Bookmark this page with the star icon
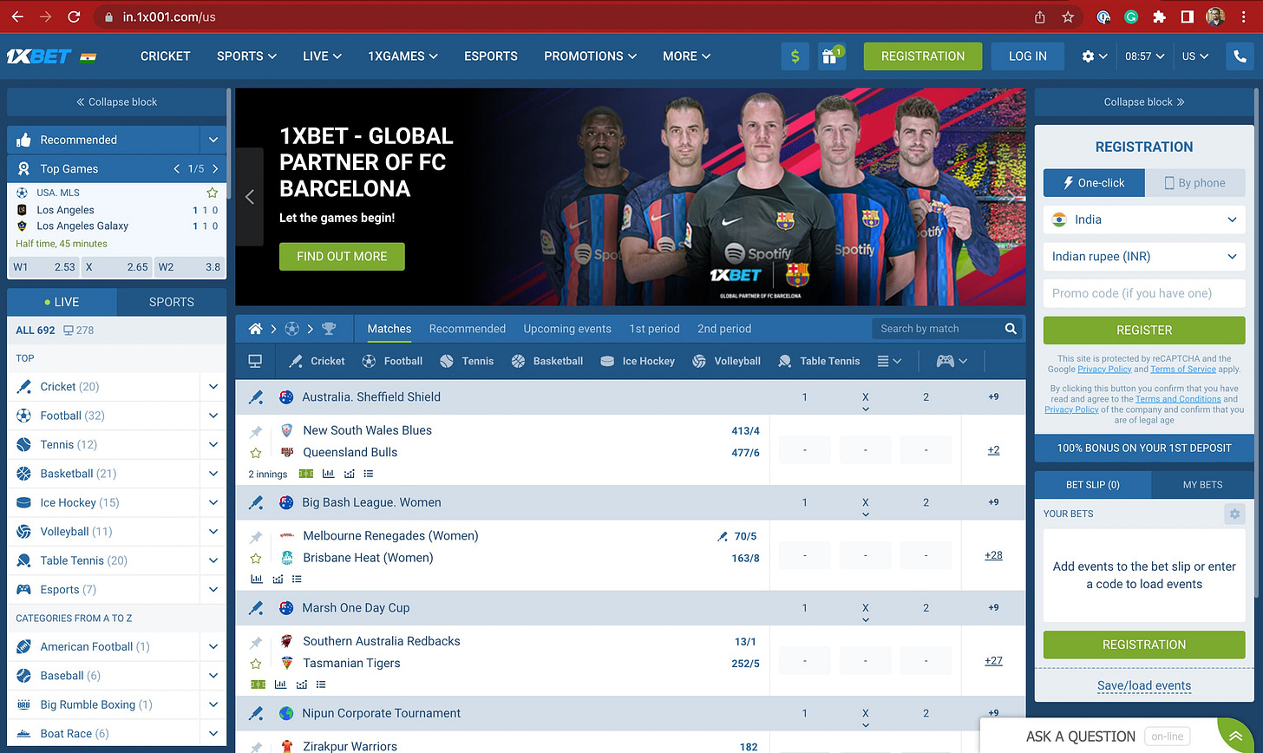The image size is (1263, 753). 1068,16
